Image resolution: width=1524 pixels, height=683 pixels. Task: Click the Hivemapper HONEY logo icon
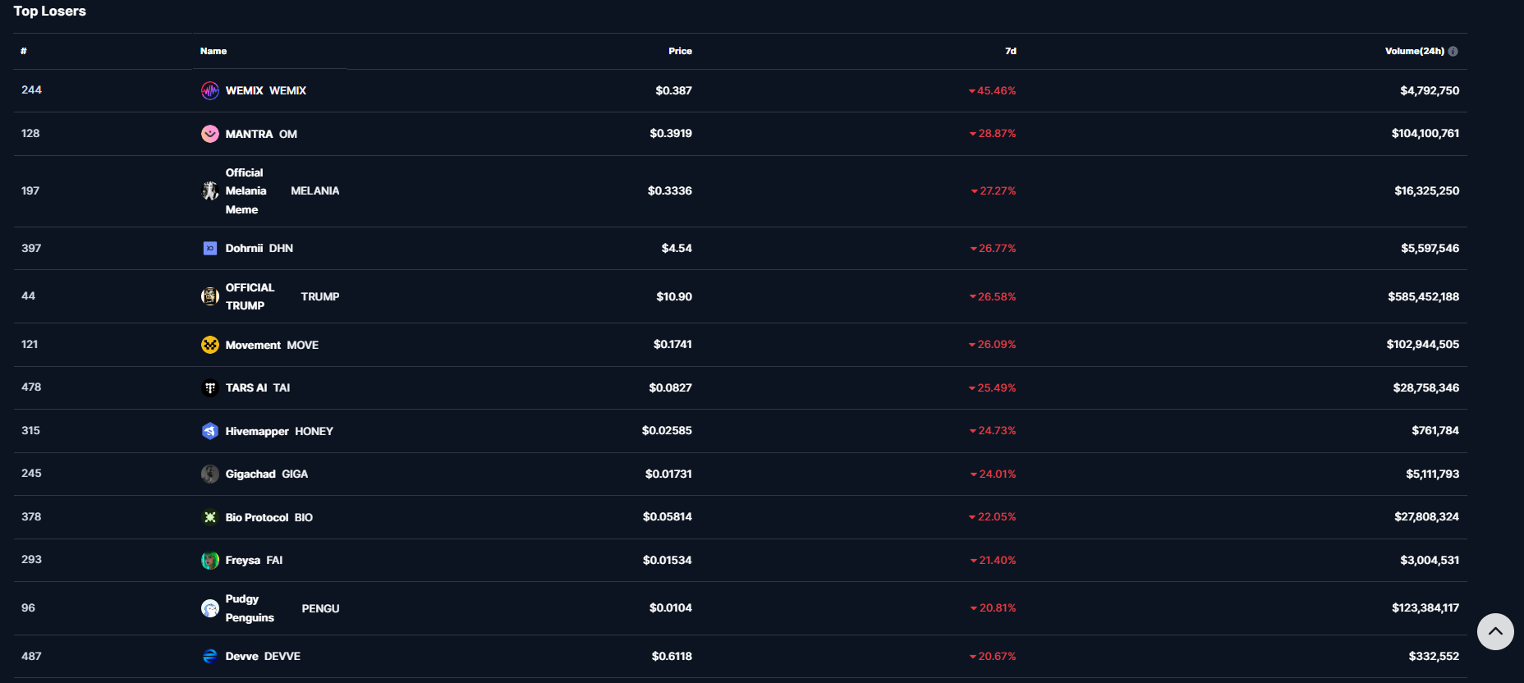(210, 431)
